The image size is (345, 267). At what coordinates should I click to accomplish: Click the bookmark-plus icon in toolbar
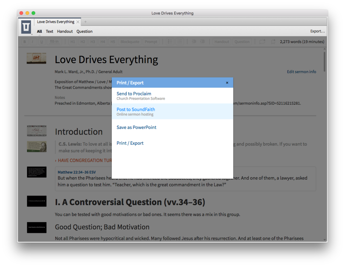point(273,41)
